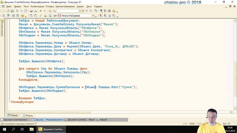
Task: Open the Конфигурация menu
Action: tap(37, 7)
